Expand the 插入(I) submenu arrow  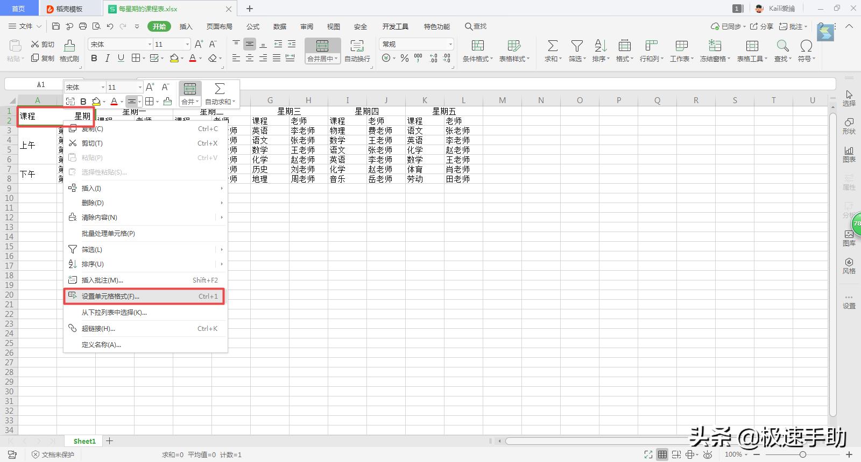coord(221,188)
